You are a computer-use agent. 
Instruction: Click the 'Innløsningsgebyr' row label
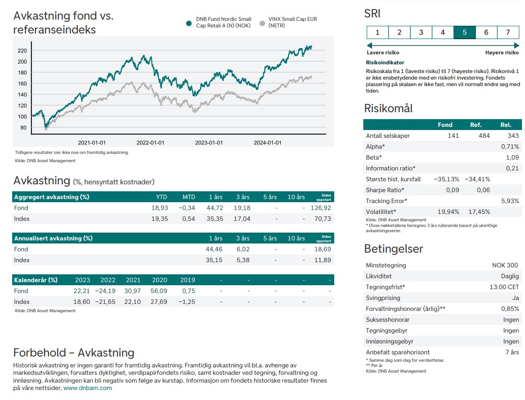pos(389,341)
